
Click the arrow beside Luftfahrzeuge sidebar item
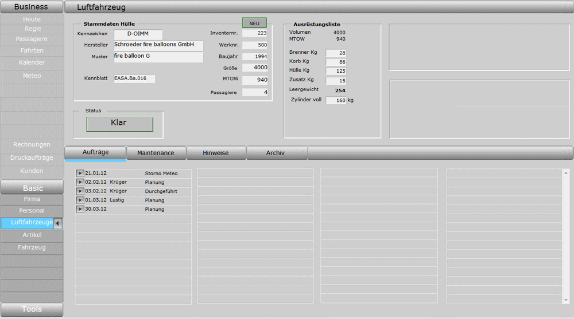click(x=58, y=223)
